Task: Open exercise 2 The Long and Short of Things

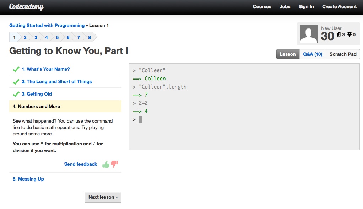Action: click(x=57, y=81)
